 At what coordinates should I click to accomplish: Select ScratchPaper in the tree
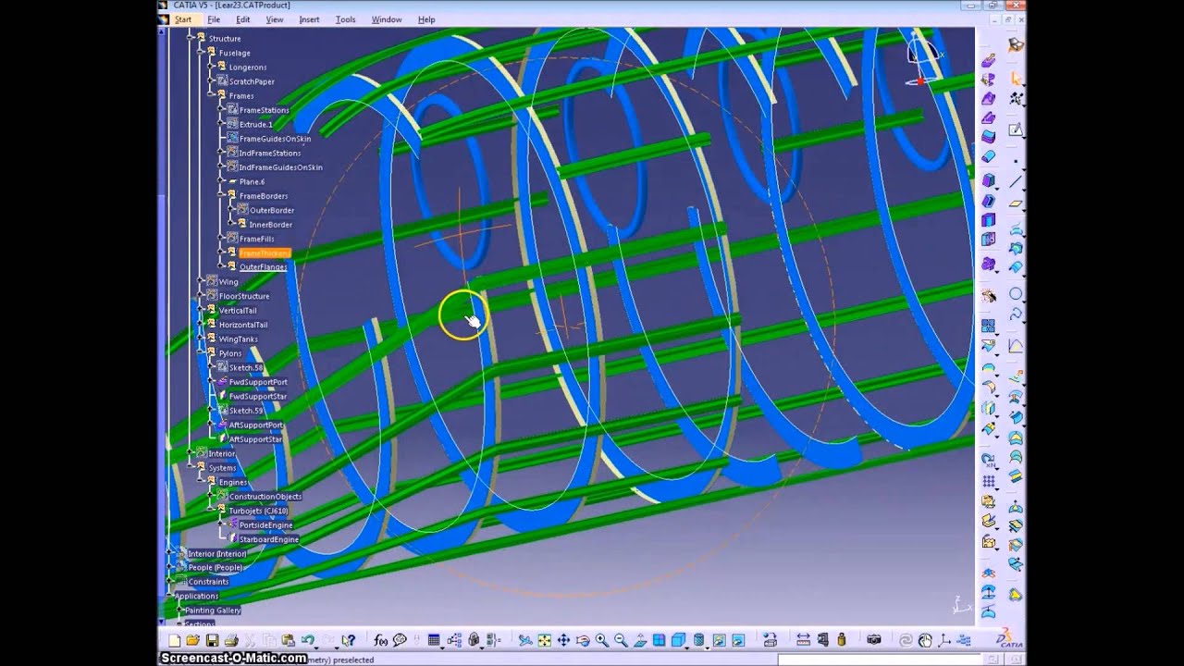pyautogui.click(x=252, y=81)
